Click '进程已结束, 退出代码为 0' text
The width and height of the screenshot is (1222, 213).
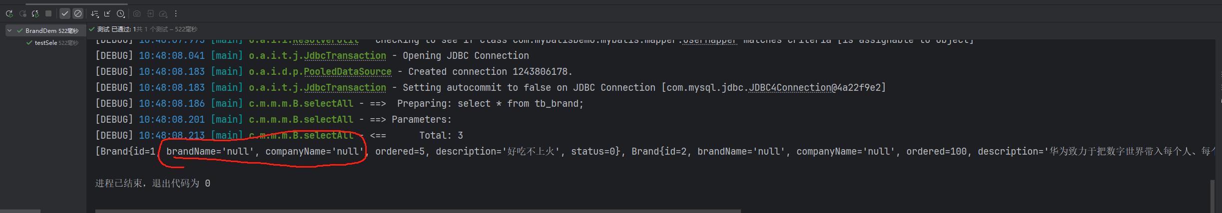click(153, 183)
